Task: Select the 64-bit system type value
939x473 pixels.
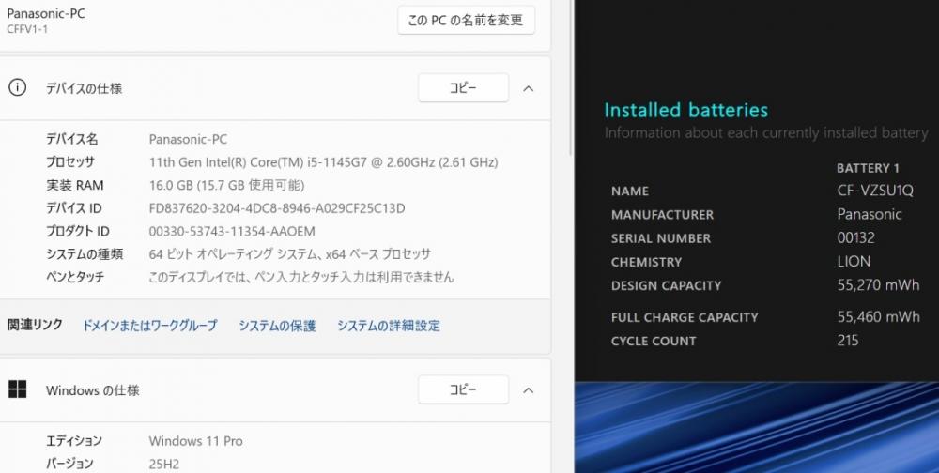Action: (290, 254)
